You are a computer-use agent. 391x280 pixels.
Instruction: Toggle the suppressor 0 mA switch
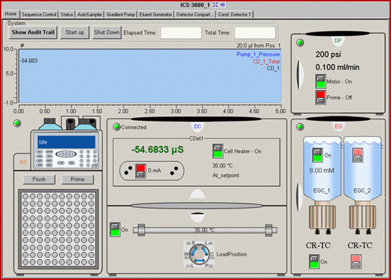(x=140, y=171)
